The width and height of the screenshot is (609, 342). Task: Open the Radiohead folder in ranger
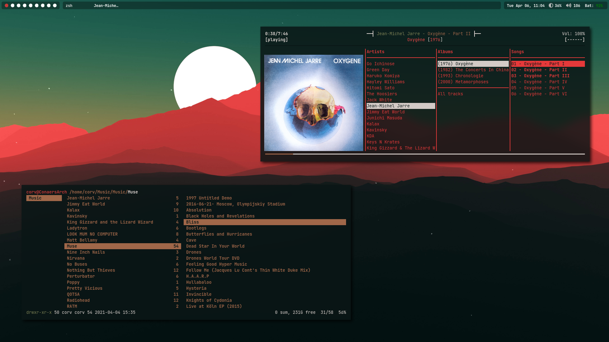point(78,300)
